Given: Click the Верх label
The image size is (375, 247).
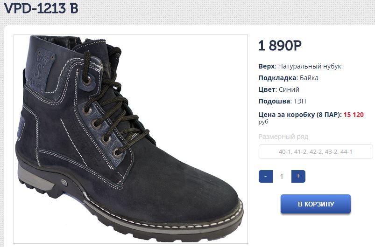Looking at the screenshot, I should (x=268, y=66).
